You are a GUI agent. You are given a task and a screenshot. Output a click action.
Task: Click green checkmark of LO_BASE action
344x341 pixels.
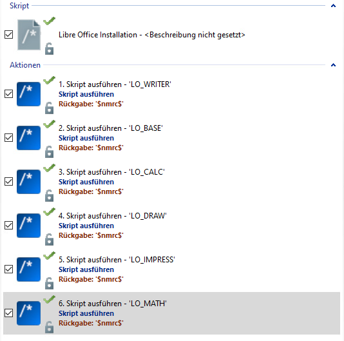tap(49, 124)
